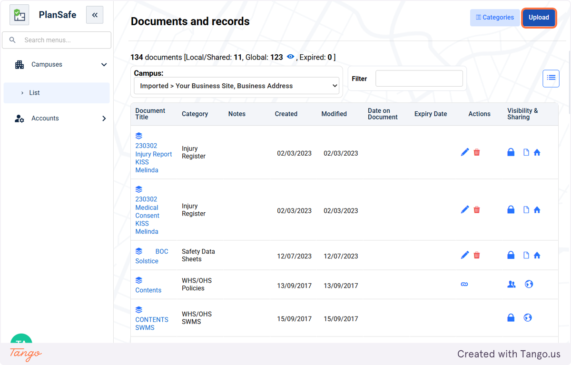The height and width of the screenshot is (365, 571).
Task: Click the list view icon button
Action: [x=551, y=79]
